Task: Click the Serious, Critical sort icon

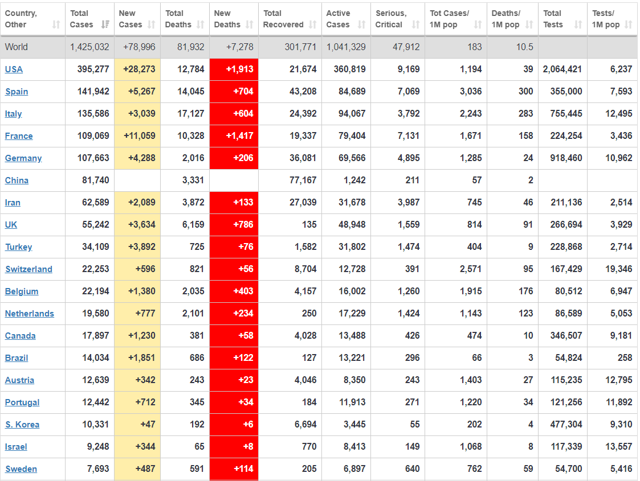Action: [415, 24]
